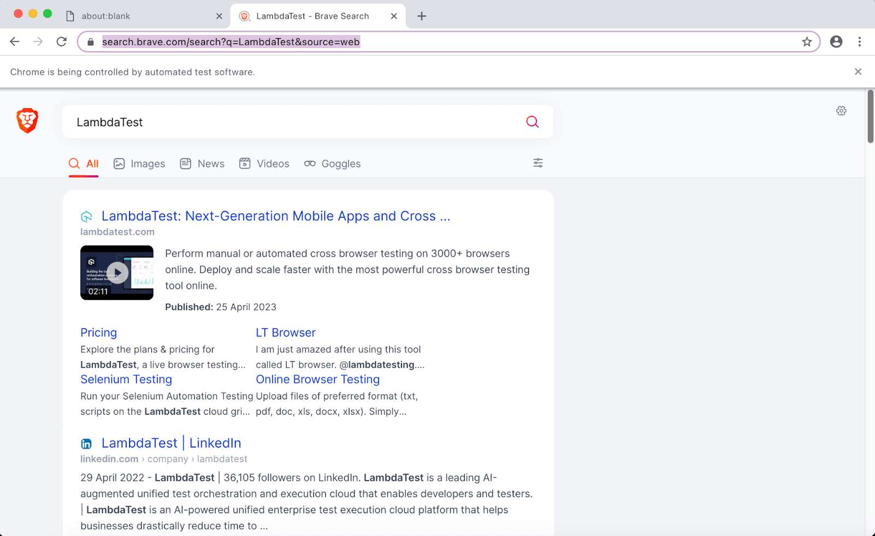Screen dimensions: 875x536
Task: Open Chrome three-dot menu
Action: (859, 42)
